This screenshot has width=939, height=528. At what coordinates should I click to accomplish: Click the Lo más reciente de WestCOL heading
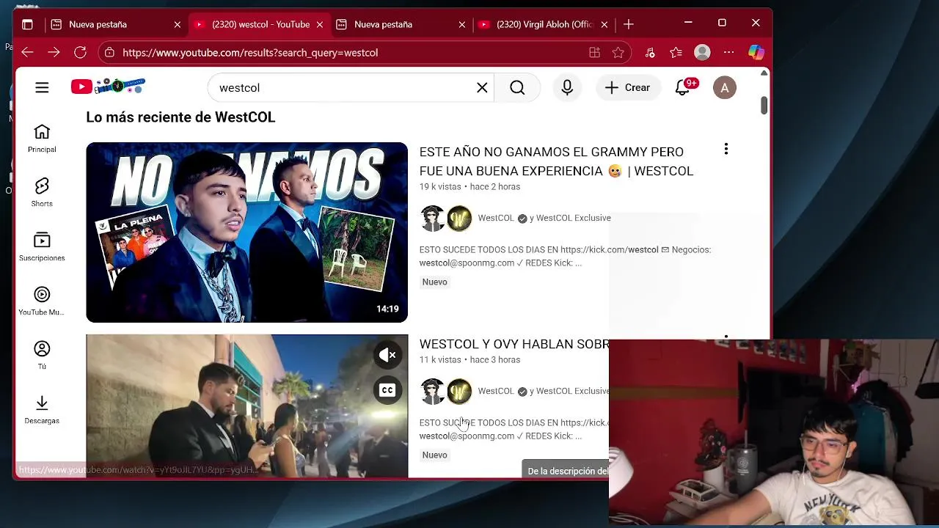[x=180, y=117]
